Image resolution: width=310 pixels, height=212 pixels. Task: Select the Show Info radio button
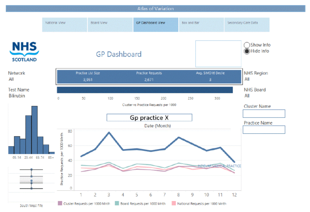click(x=247, y=45)
